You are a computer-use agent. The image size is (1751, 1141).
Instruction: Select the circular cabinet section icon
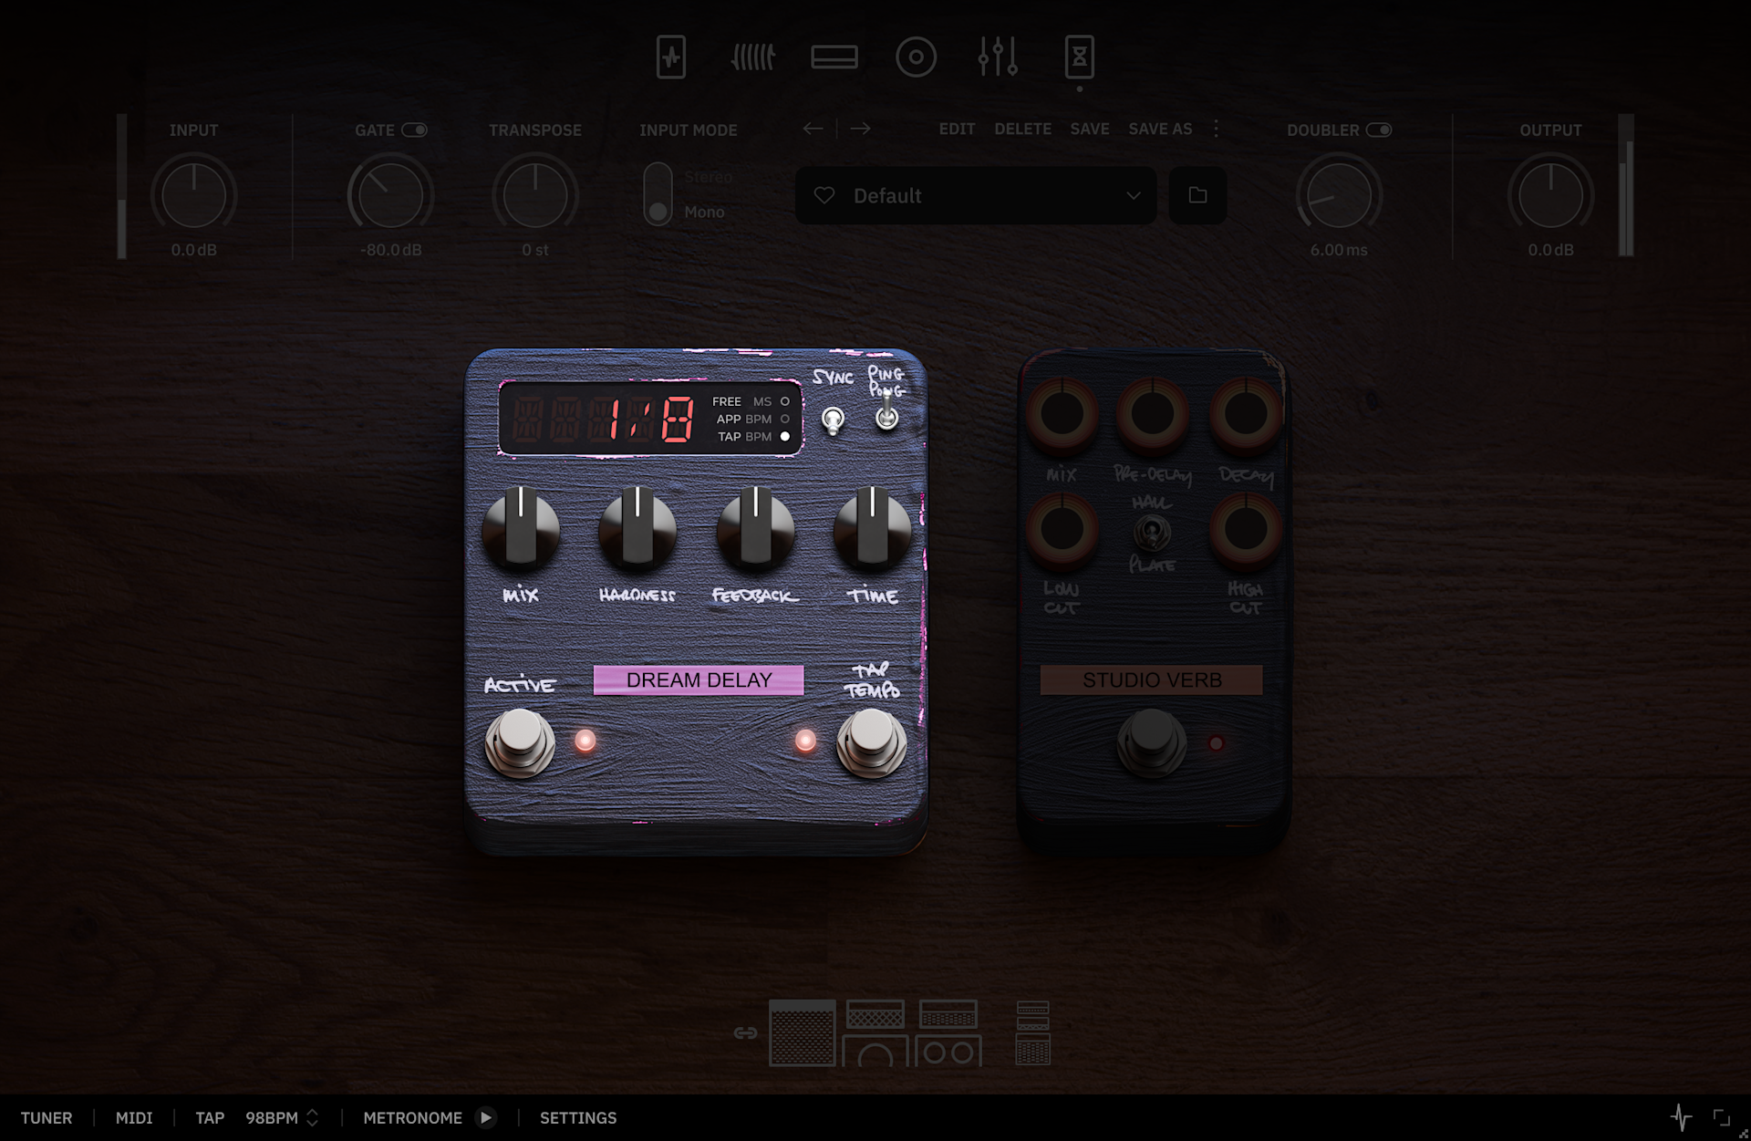pos(916,57)
